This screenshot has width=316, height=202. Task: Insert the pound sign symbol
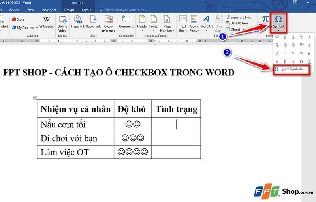309,37
